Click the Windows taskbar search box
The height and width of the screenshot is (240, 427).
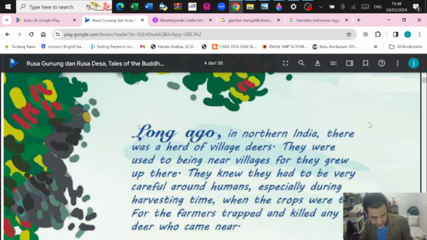tap(64, 7)
